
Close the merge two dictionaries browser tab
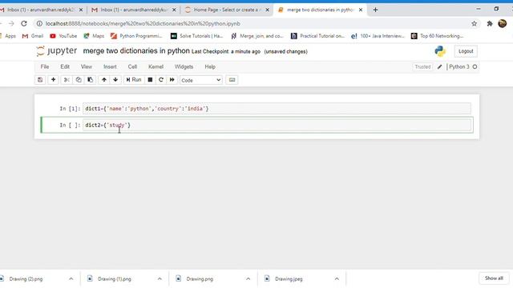(361, 10)
